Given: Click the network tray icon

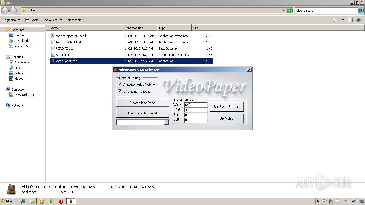Looking at the screenshot, I should [331, 201].
